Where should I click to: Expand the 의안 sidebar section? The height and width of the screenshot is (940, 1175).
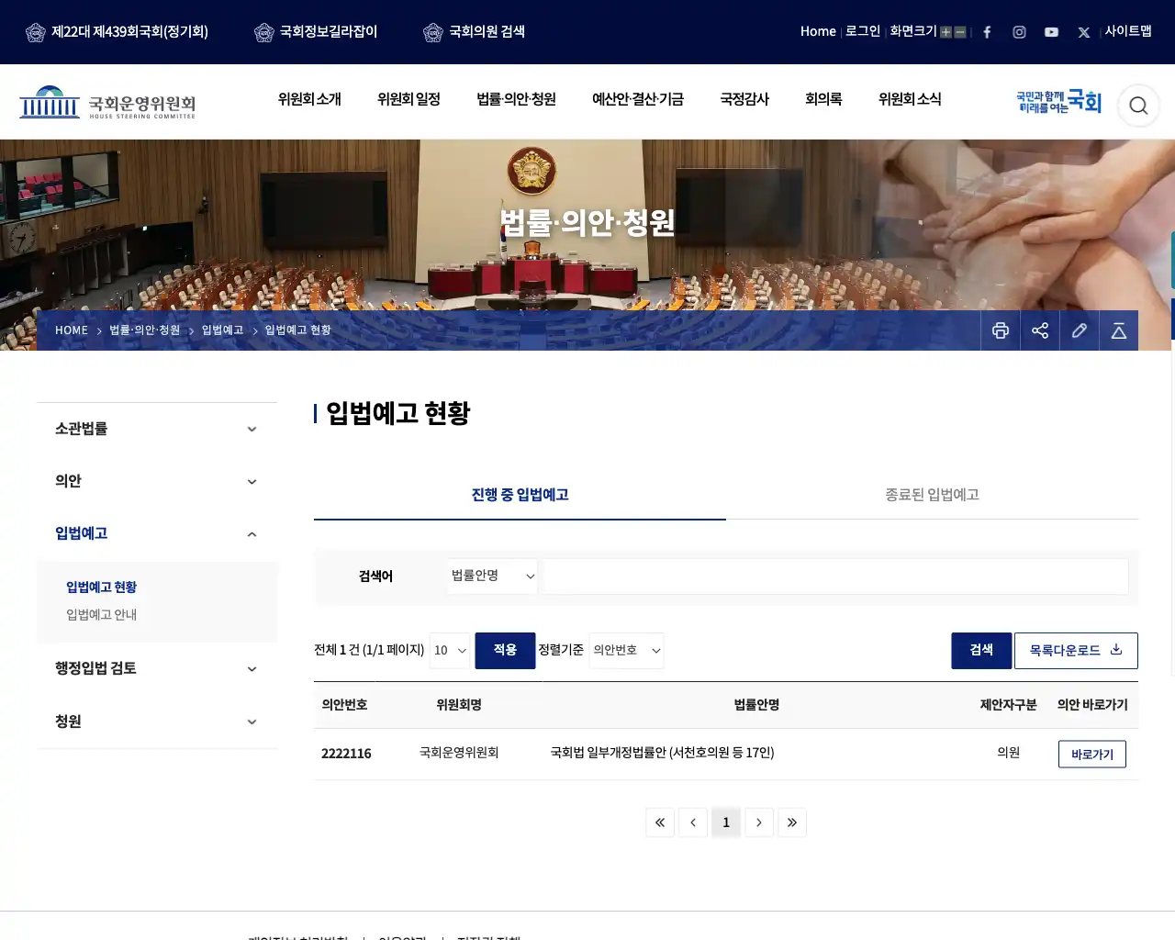[x=157, y=481]
